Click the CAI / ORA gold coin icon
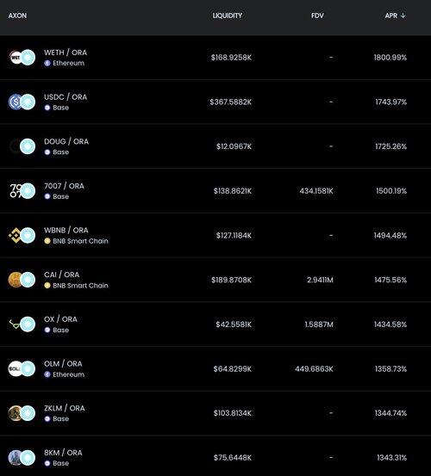Viewport: 431px width, 476px height. pos(16,280)
